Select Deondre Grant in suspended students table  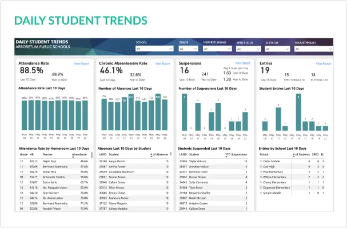point(213,172)
